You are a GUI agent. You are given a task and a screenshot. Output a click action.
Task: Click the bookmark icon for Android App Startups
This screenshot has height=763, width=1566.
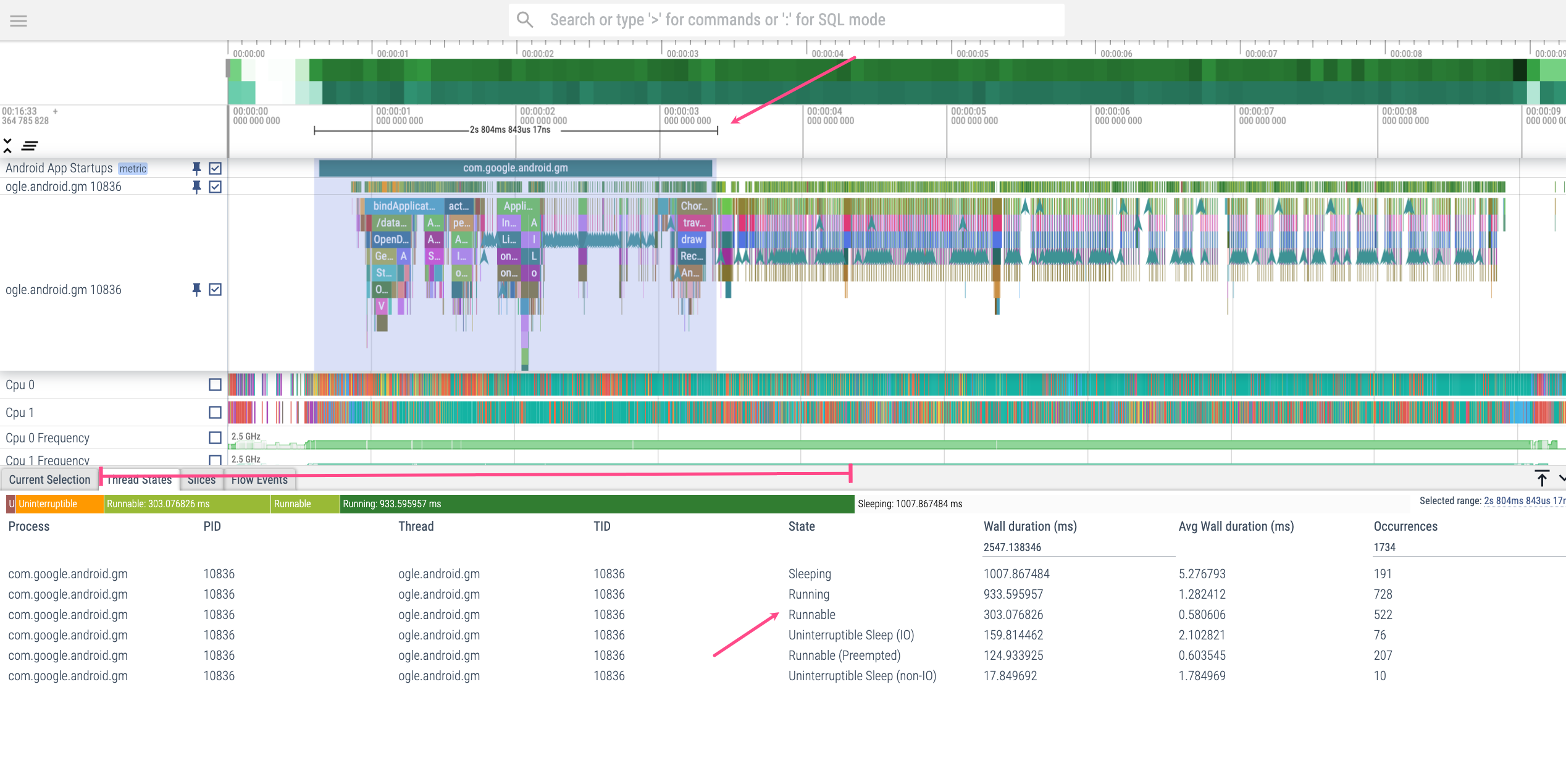193,168
